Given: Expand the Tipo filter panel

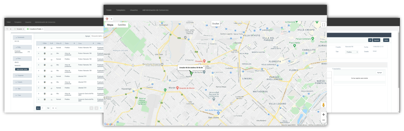Looking at the screenshot, I should point(23,88).
